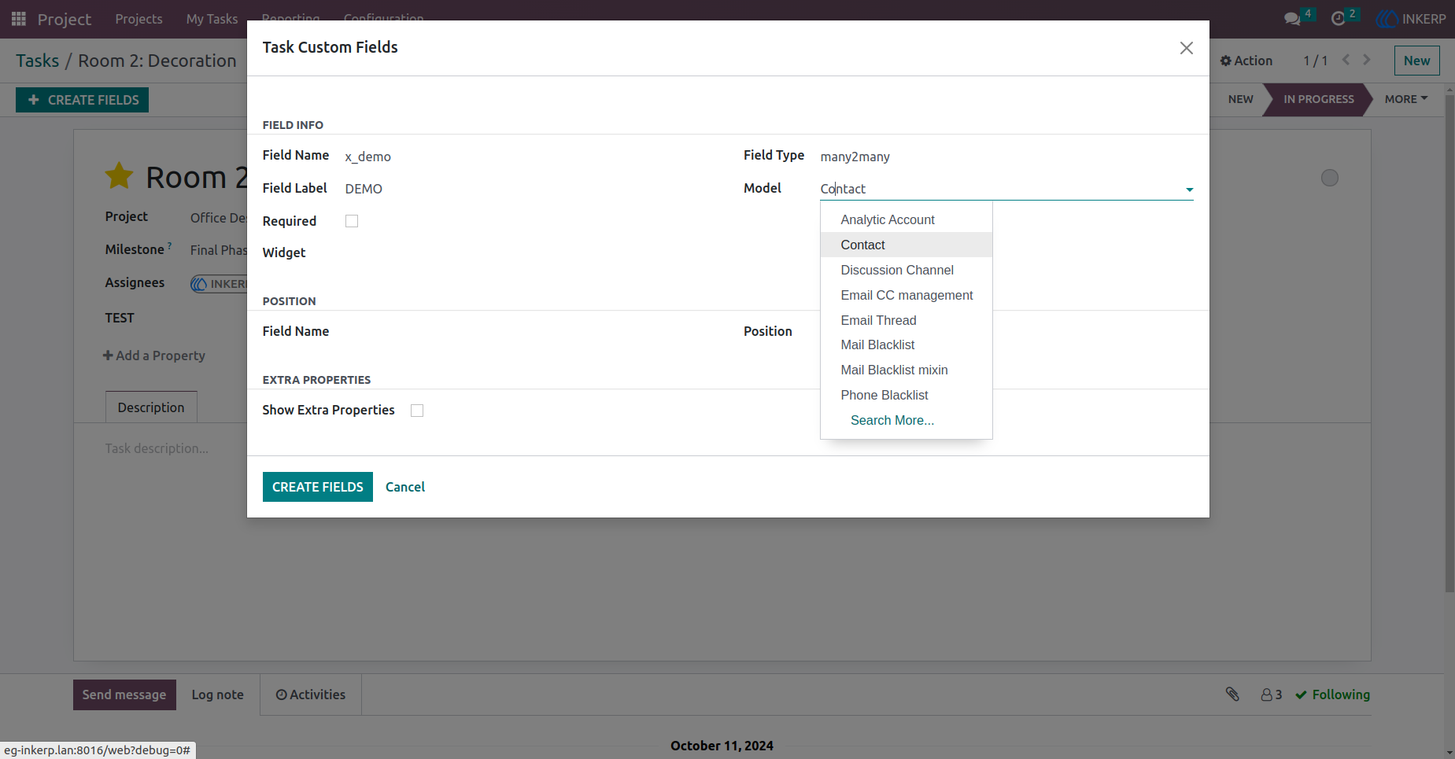Select Analytic Account in the model list

point(907,219)
